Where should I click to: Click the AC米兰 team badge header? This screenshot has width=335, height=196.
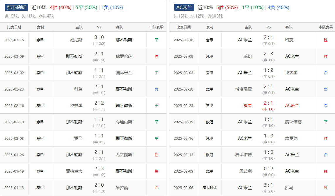click(x=184, y=8)
